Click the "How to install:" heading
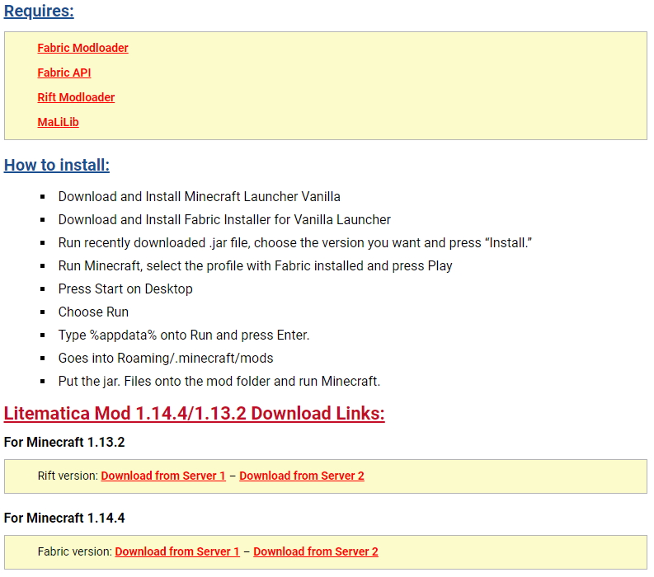The width and height of the screenshot is (654, 577). coord(57,165)
